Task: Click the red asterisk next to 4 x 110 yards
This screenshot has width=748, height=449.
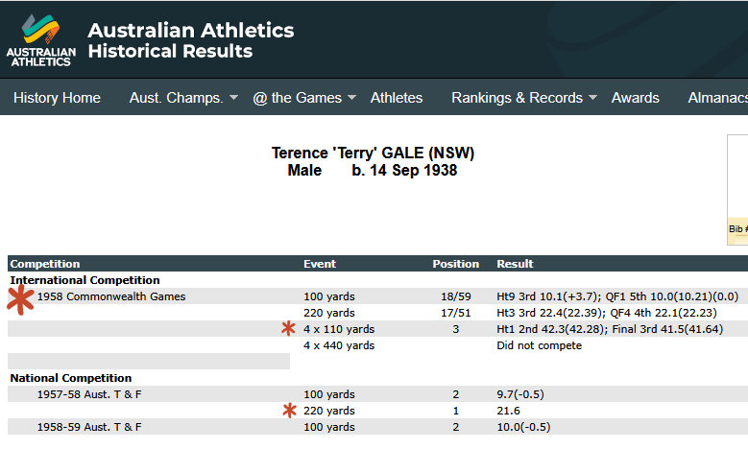Action: coord(288,328)
